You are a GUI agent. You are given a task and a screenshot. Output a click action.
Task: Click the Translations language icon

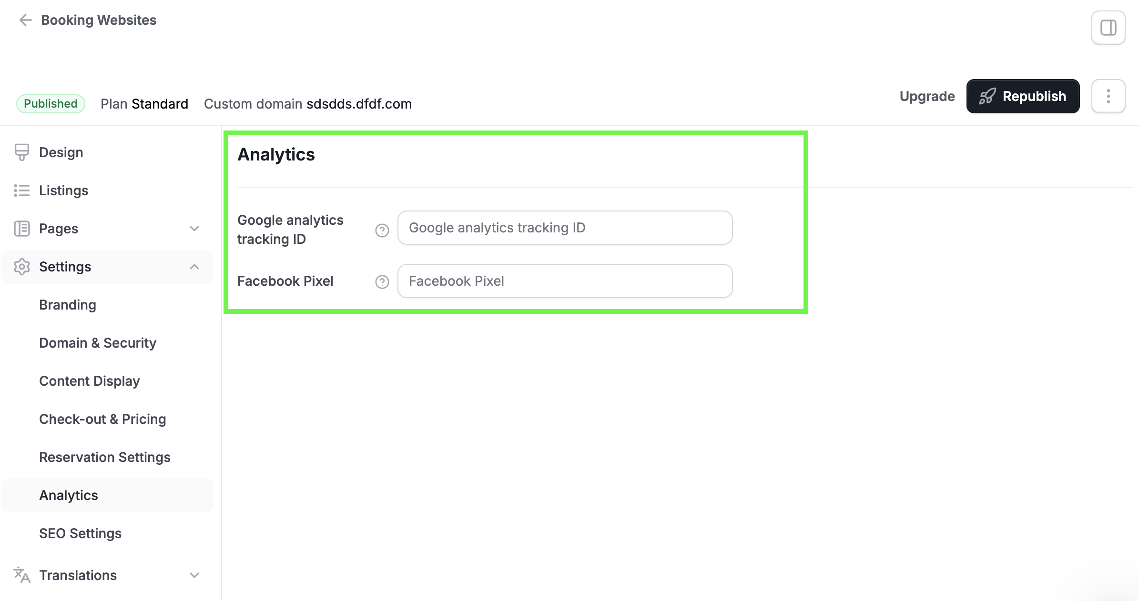(22, 575)
